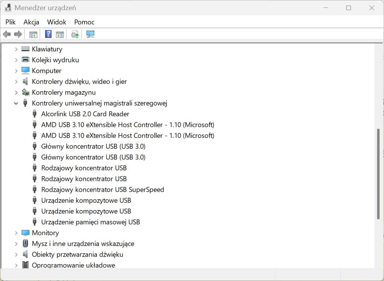The height and width of the screenshot is (281, 384).
Task: Click the USB icon beside Urządzenie pamięci masowej
Action: coord(35,222)
